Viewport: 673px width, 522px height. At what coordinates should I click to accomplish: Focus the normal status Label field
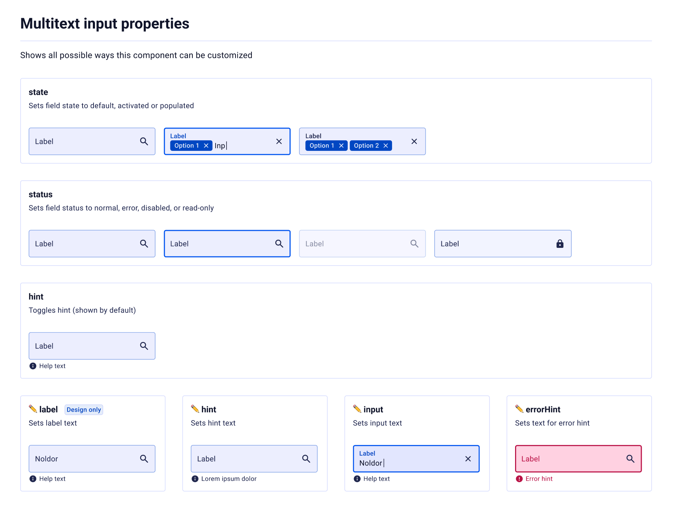(x=92, y=244)
